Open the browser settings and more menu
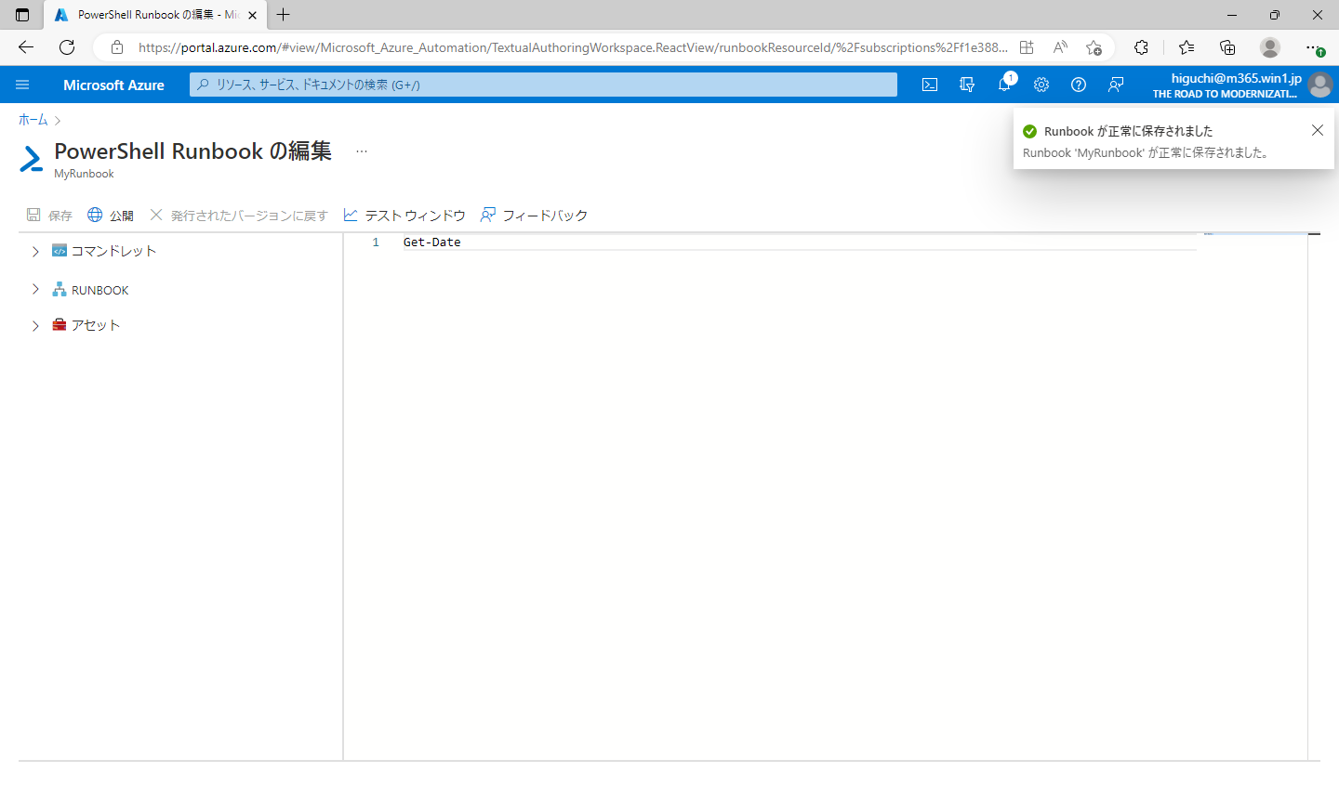Viewport: 1339px width, 799px height. 1313,47
